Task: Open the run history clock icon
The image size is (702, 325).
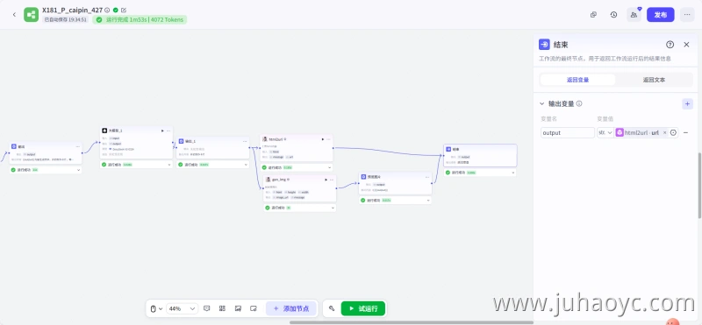Action: click(613, 15)
